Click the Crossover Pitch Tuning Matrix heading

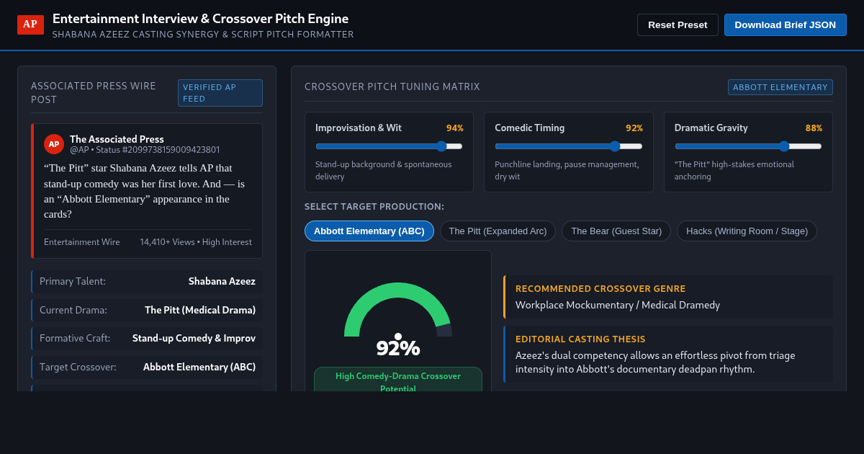click(x=392, y=87)
